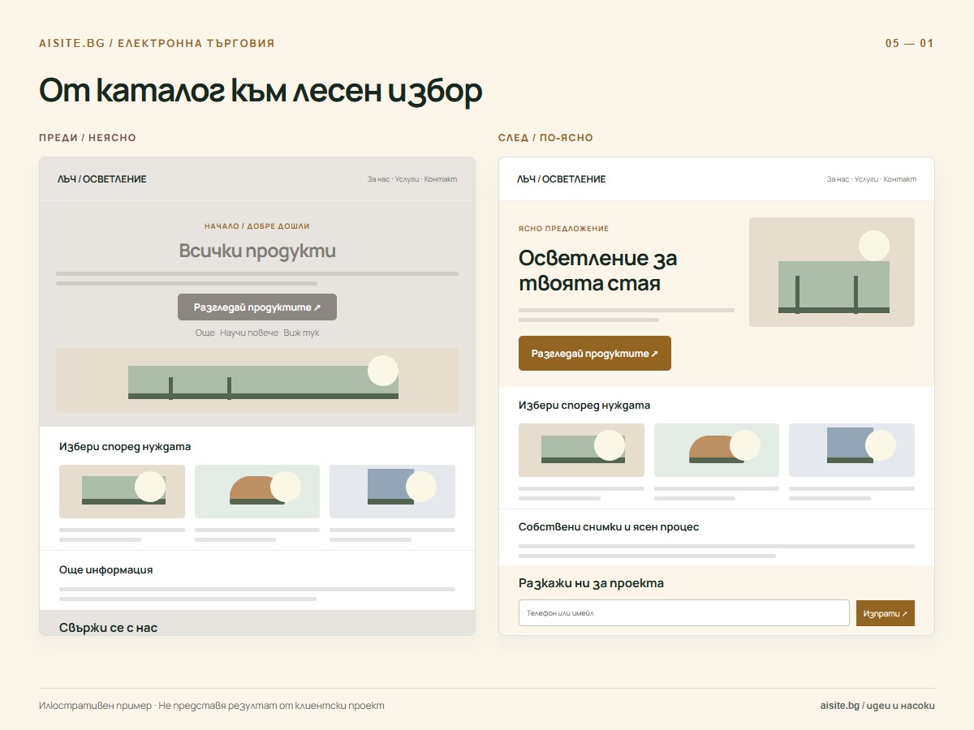Click the 'ЯСНО ПРЕДЛОЖЕНИЕ' label

[x=563, y=229]
